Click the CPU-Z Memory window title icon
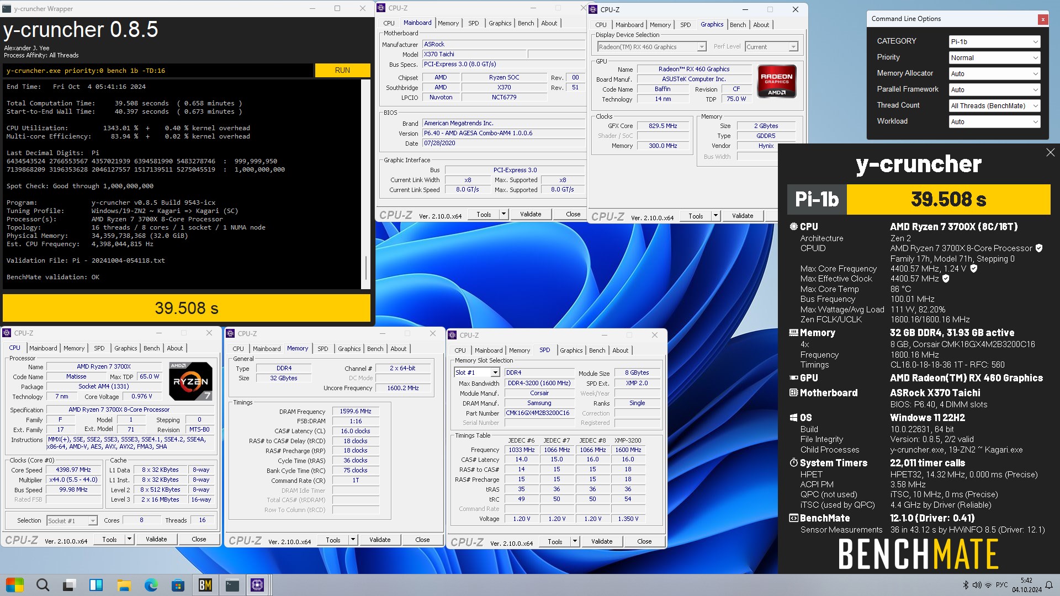Screen dimensions: 1060x596 (230, 333)
